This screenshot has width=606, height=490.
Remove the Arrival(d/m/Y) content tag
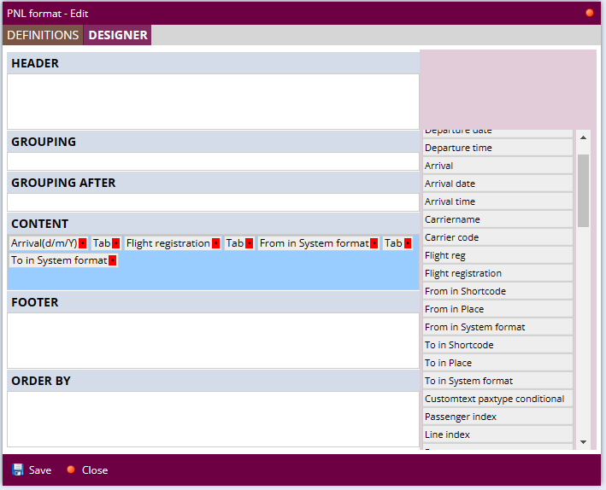(x=83, y=243)
